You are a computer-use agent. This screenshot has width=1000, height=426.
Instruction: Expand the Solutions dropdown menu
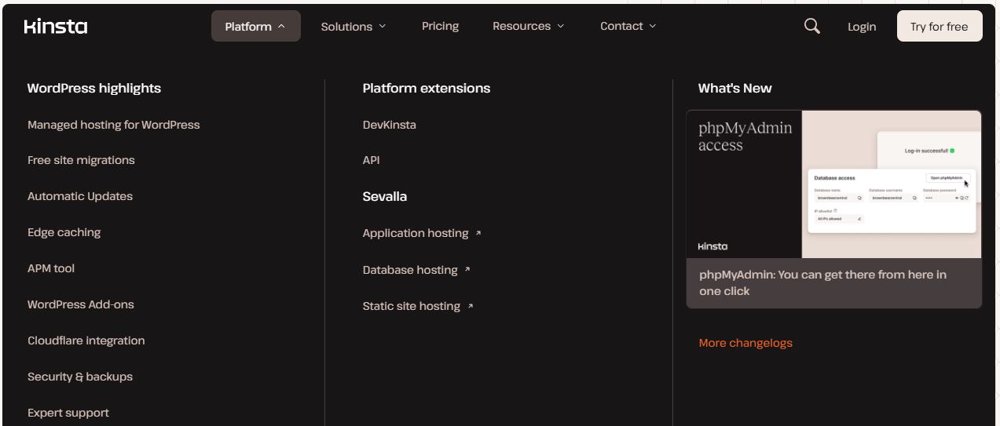click(353, 26)
